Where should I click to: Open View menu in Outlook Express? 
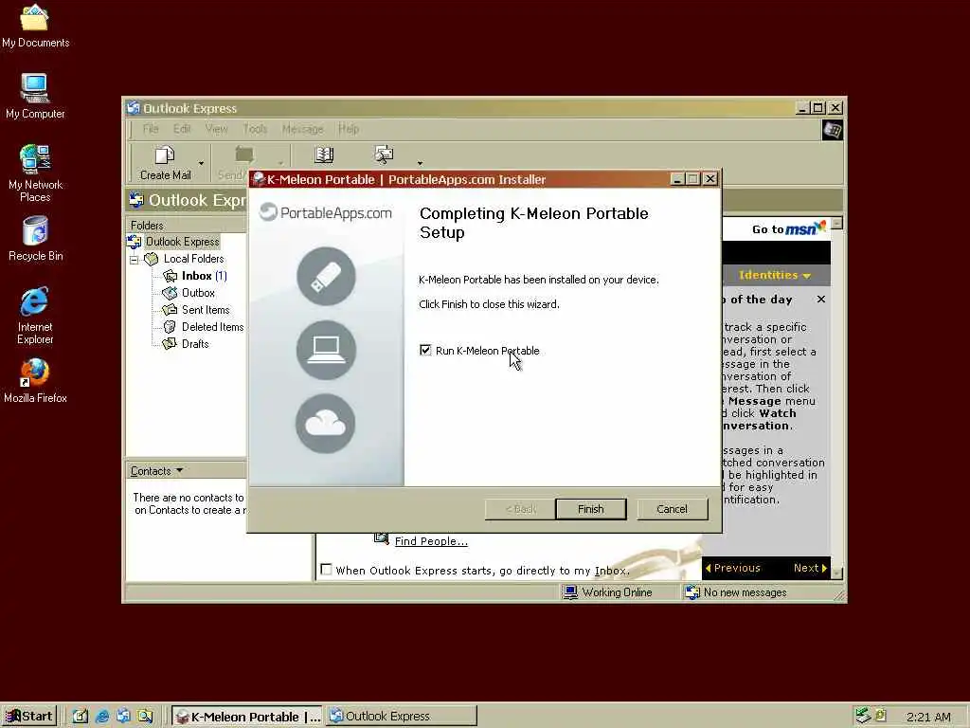(217, 129)
